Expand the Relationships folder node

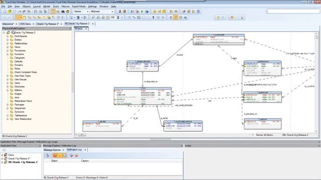coord(8,43)
